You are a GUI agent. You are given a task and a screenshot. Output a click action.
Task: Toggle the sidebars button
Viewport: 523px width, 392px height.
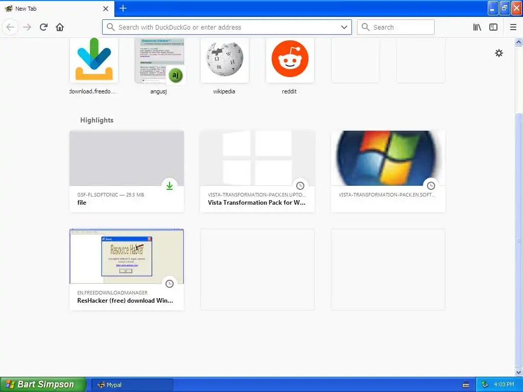[493, 27]
